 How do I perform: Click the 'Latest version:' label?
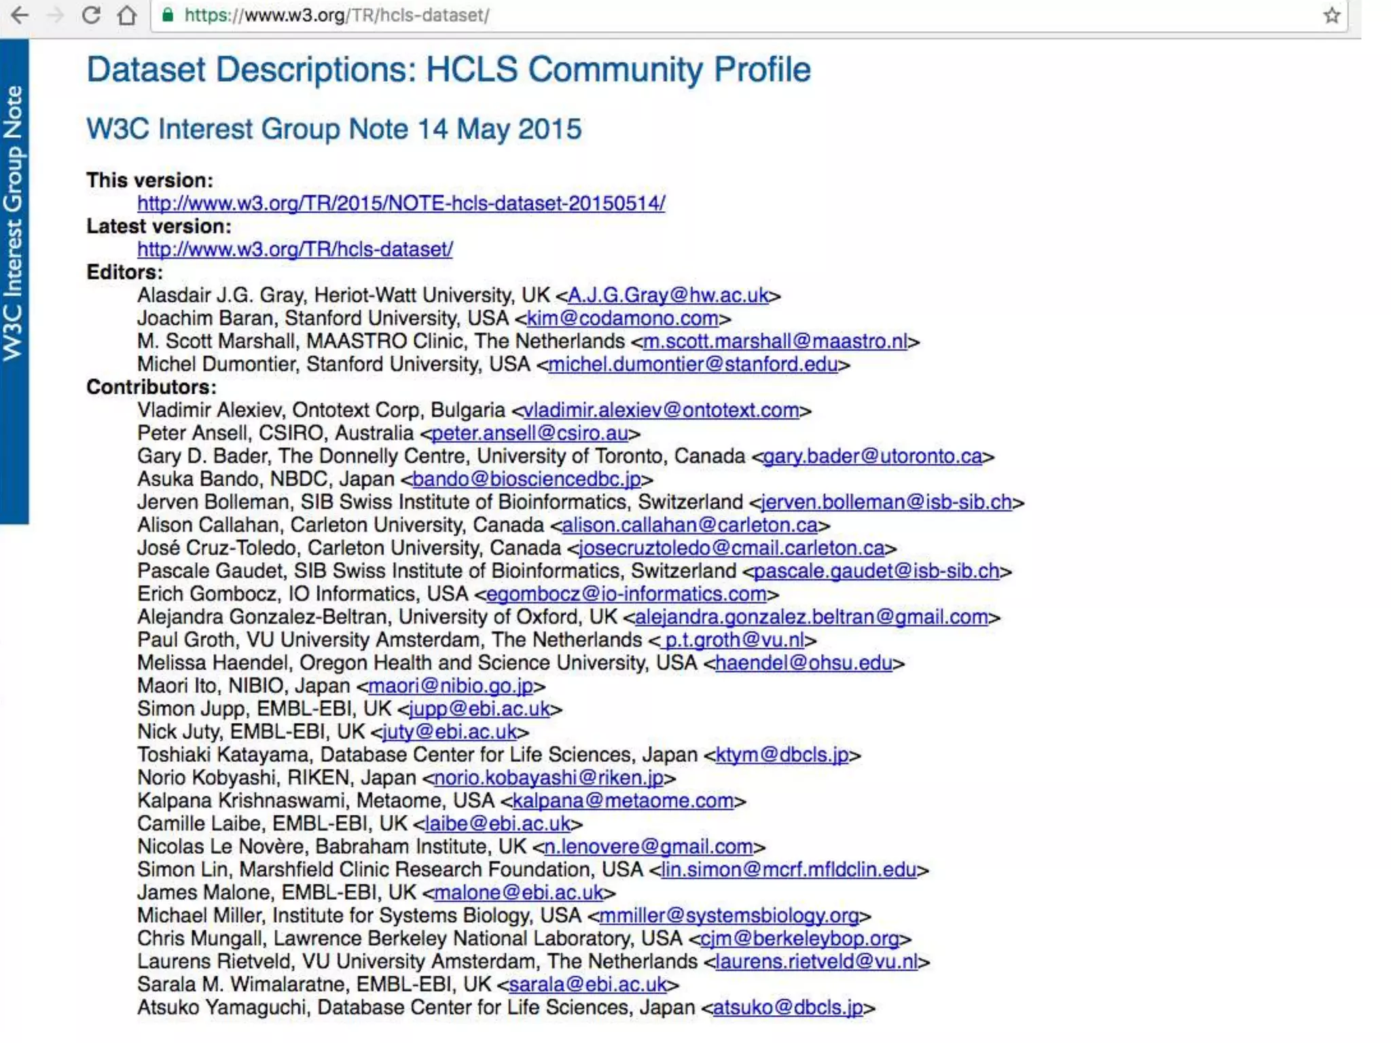point(159,227)
